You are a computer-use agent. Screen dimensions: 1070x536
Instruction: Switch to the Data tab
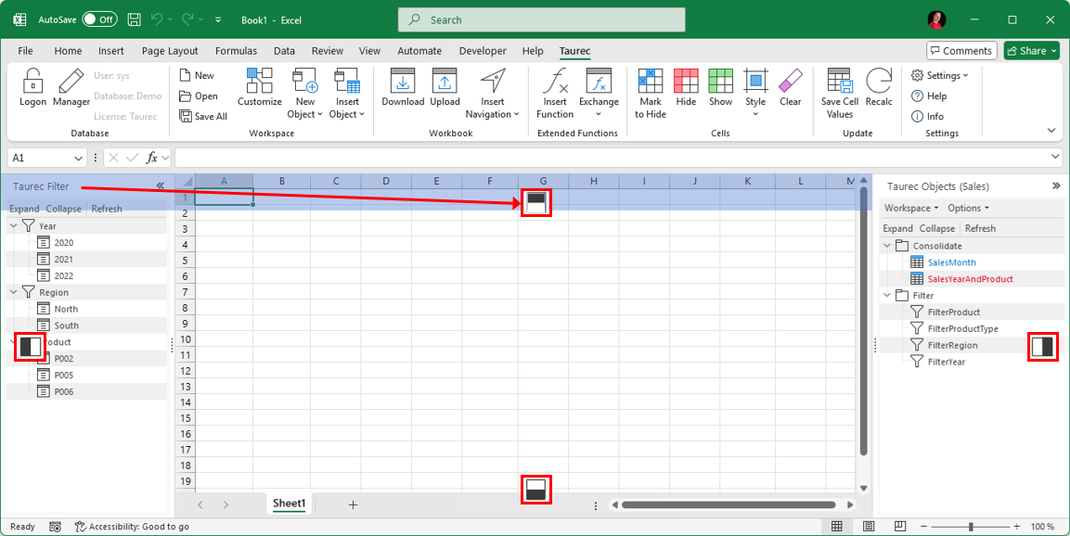click(x=284, y=51)
